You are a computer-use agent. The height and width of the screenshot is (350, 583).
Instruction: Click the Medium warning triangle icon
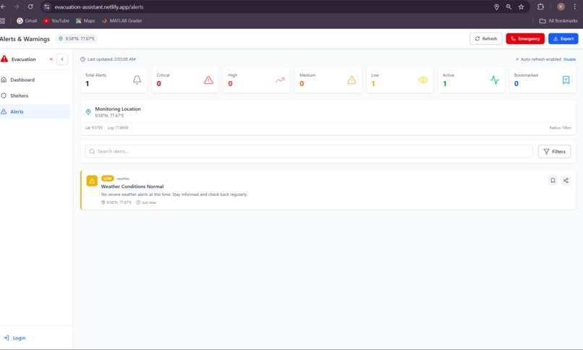[352, 80]
